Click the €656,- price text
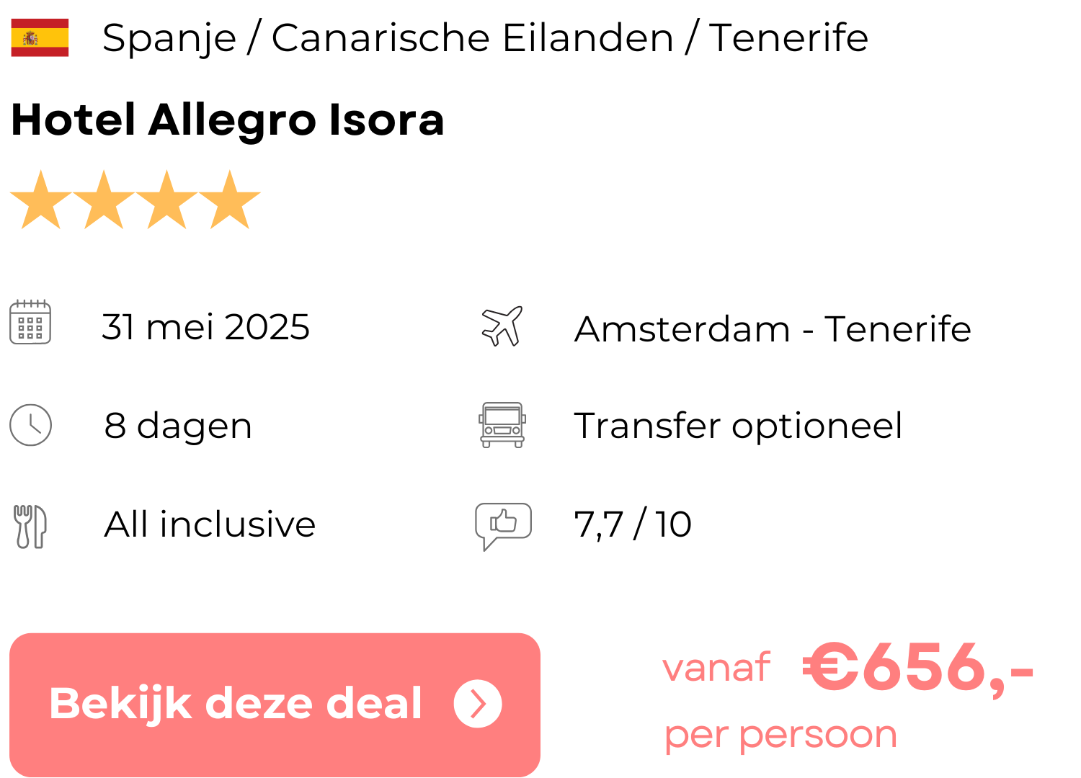Screen dimensions: 1081x778 [x=918, y=668]
